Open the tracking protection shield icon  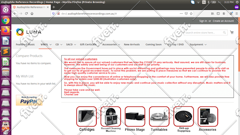53,14
